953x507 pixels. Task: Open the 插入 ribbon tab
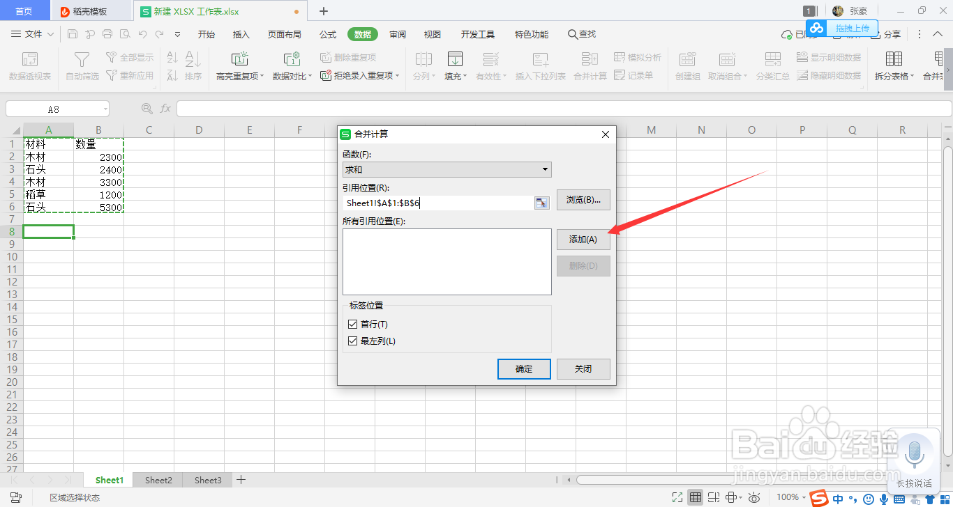[241, 34]
